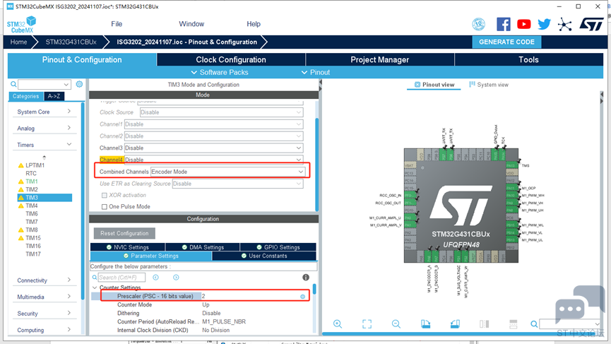Select LPTIM1 in the timers list

click(x=35, y=165)
